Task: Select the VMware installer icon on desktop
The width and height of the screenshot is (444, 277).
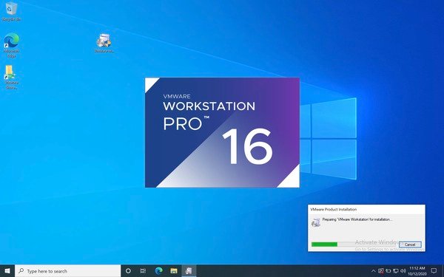Action: pos(104,43)
